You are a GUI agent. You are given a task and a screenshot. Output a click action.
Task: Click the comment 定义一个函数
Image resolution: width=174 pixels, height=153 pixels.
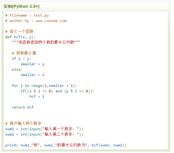(19, 32)
